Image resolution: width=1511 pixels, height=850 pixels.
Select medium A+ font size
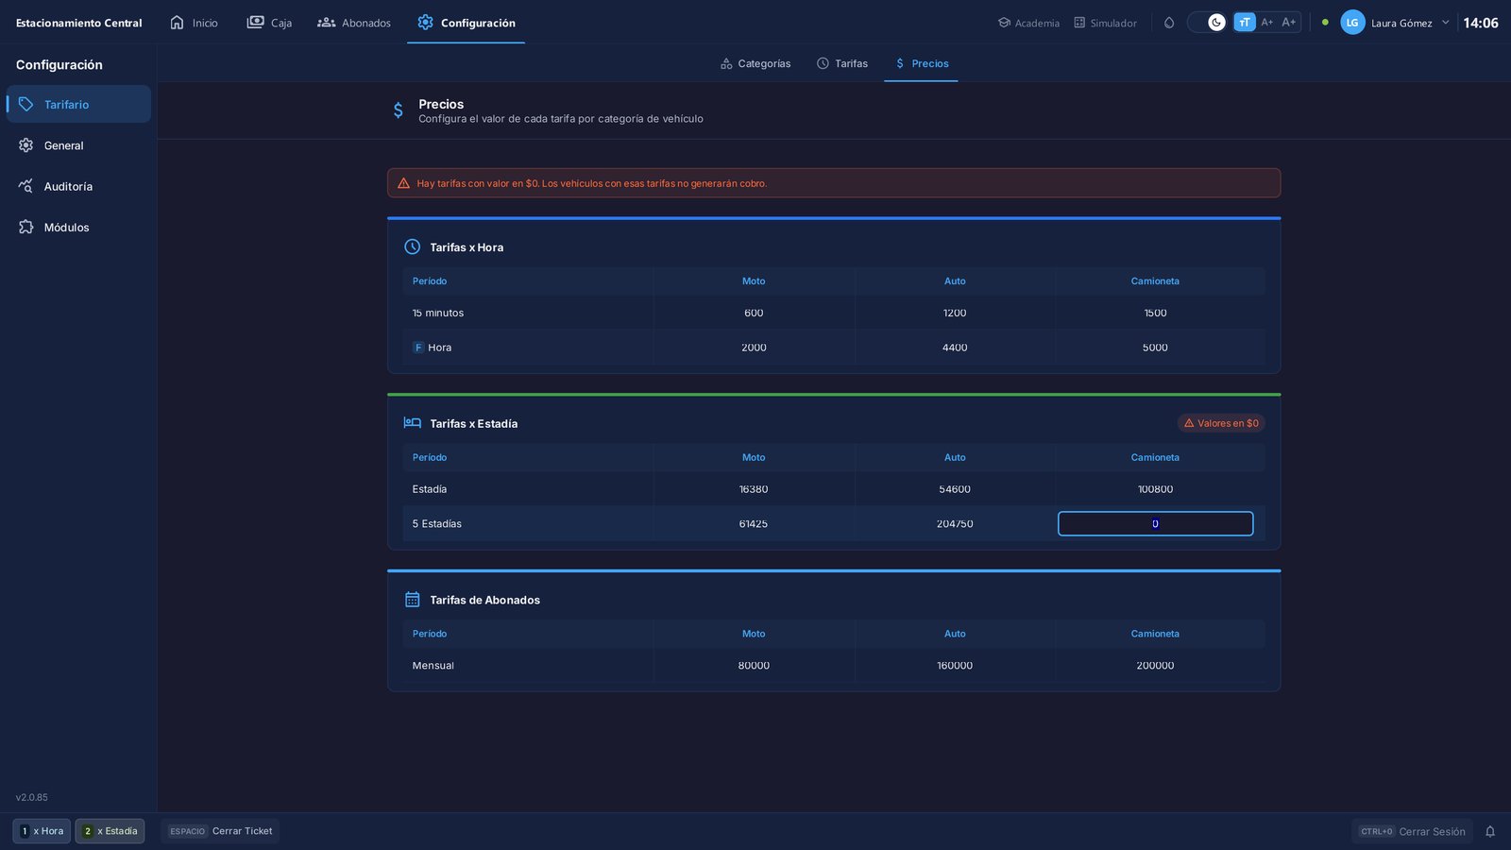[x=1267, y=23]
